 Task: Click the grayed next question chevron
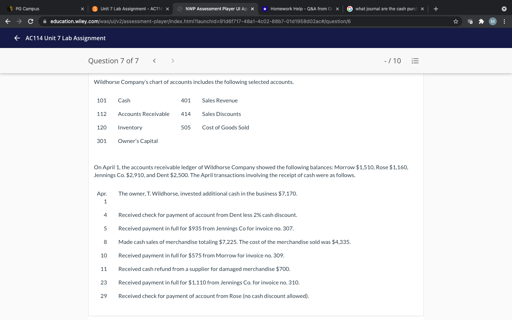[x=172, y=60]
